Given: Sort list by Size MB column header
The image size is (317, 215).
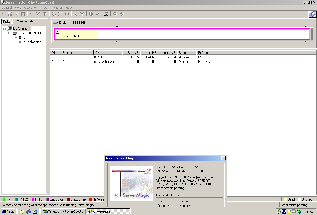Looking at the screenshot, I should pyautogui.click(x=133, y=53).
